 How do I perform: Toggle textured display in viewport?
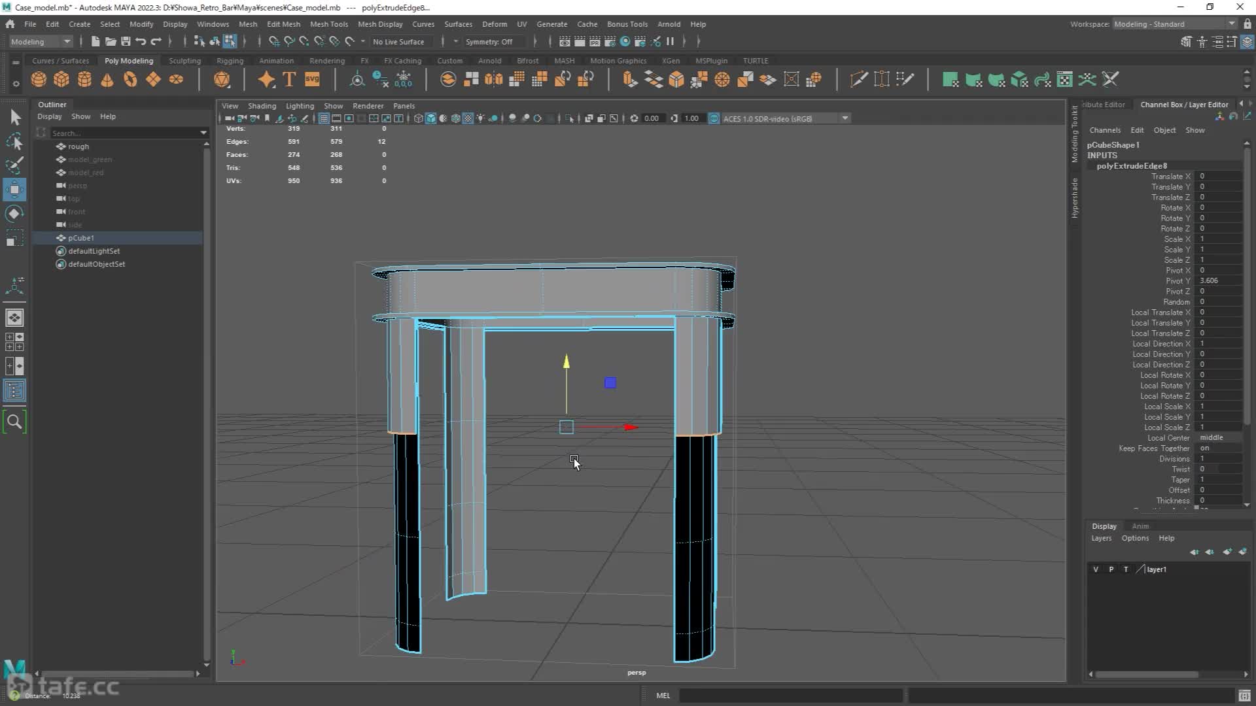coord(468,118)
